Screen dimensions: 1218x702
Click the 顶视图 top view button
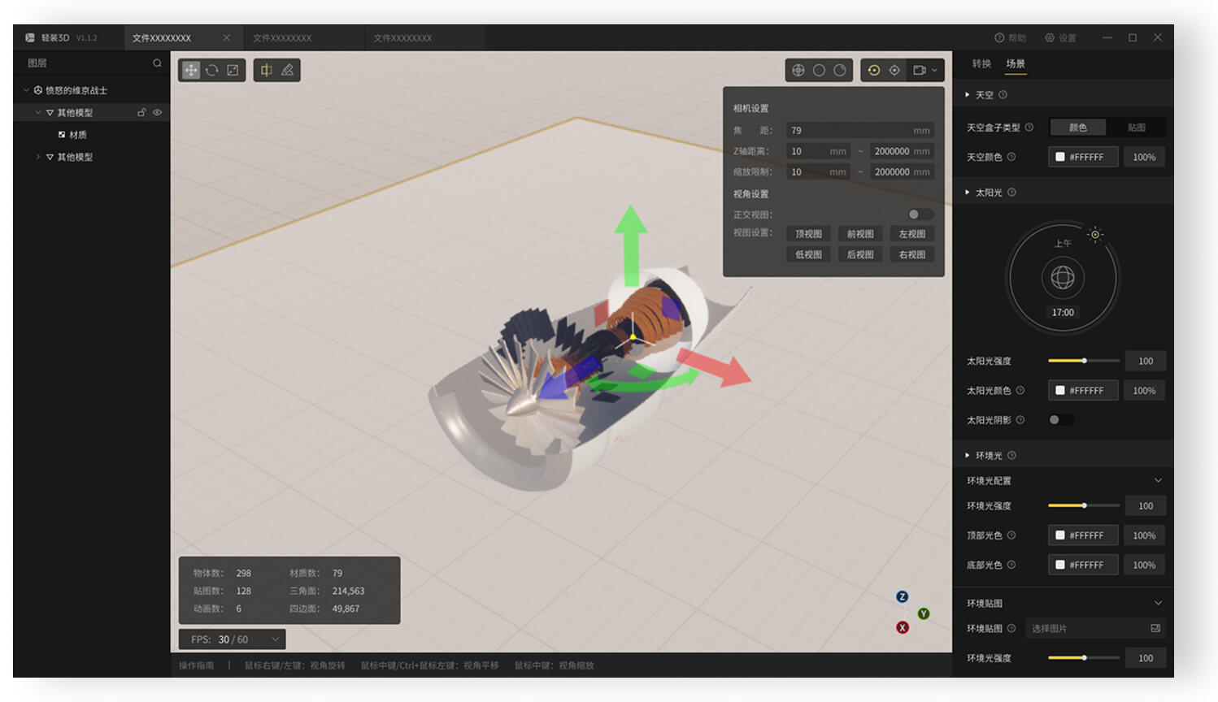[808, 234]
